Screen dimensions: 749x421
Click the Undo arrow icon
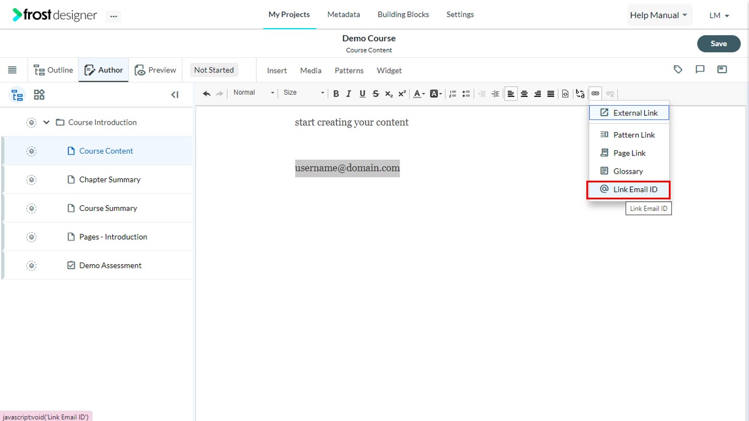pos(207,94)
